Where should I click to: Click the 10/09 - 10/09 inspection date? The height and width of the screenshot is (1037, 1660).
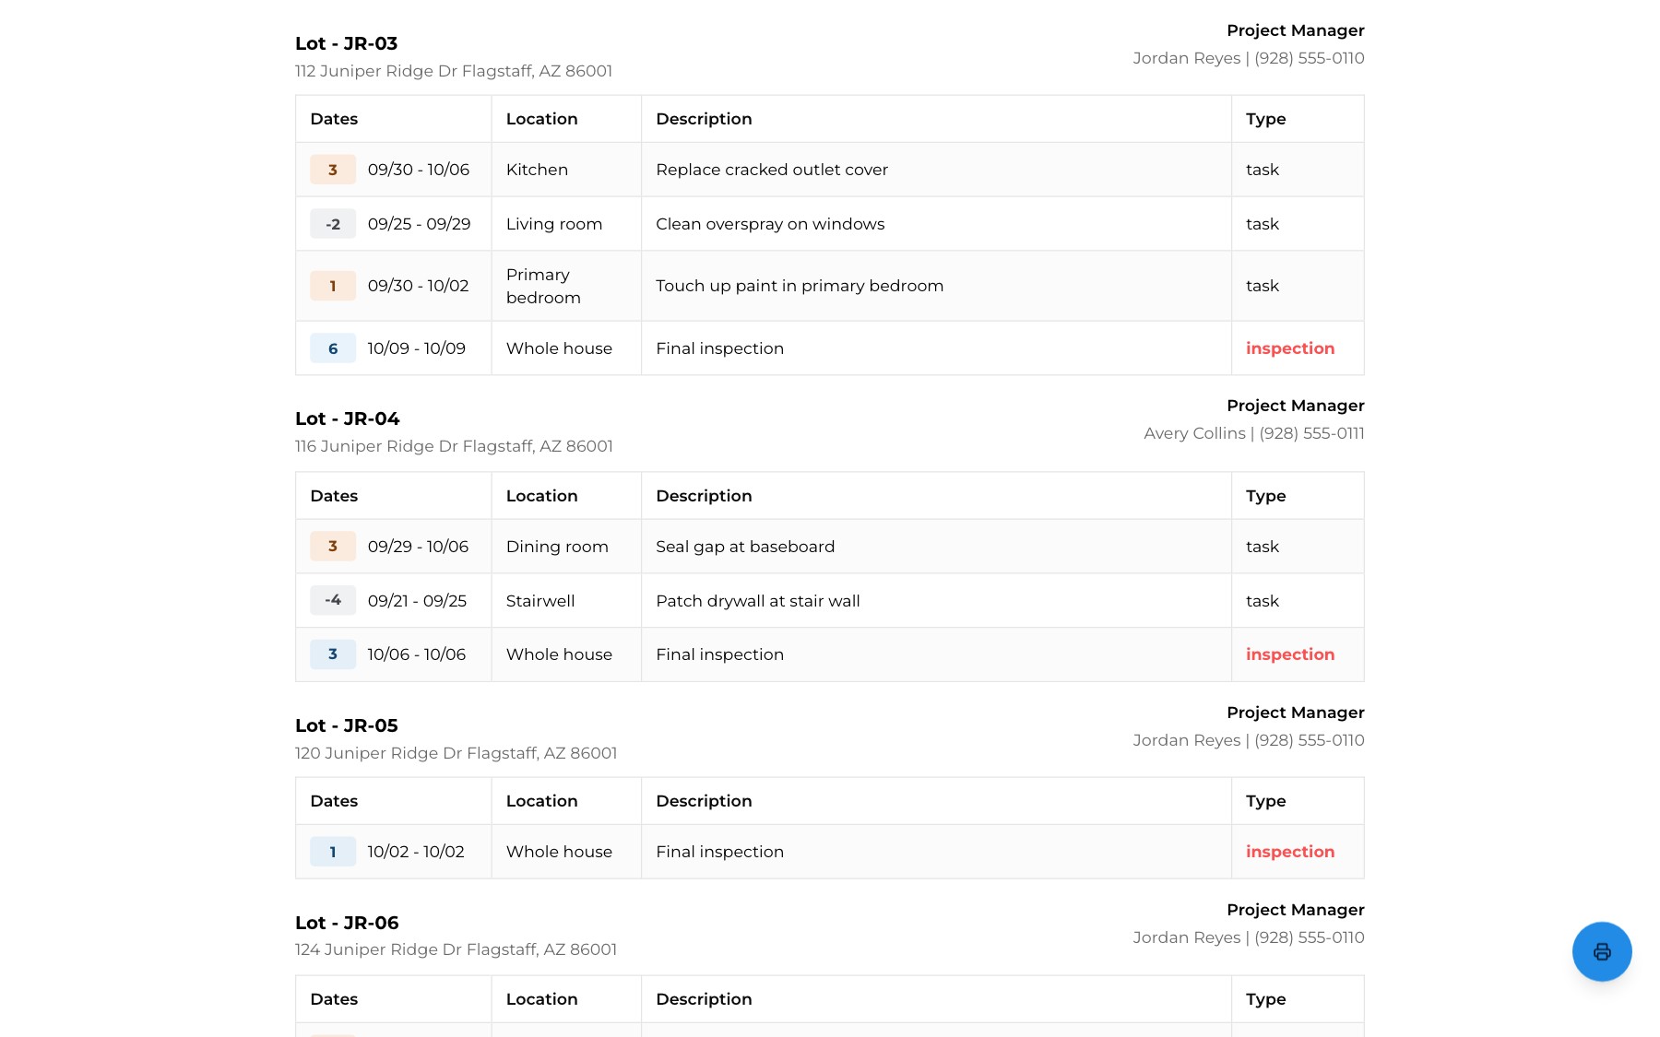[x=417, y=348]
